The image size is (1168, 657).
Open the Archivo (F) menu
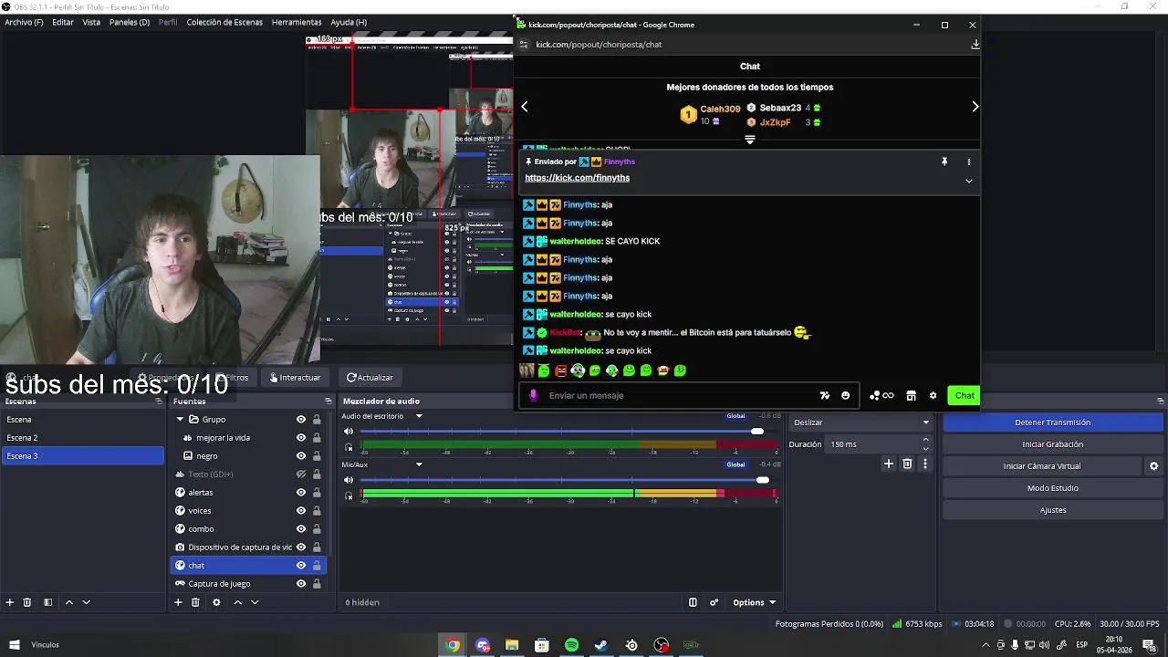coord(24,22)
